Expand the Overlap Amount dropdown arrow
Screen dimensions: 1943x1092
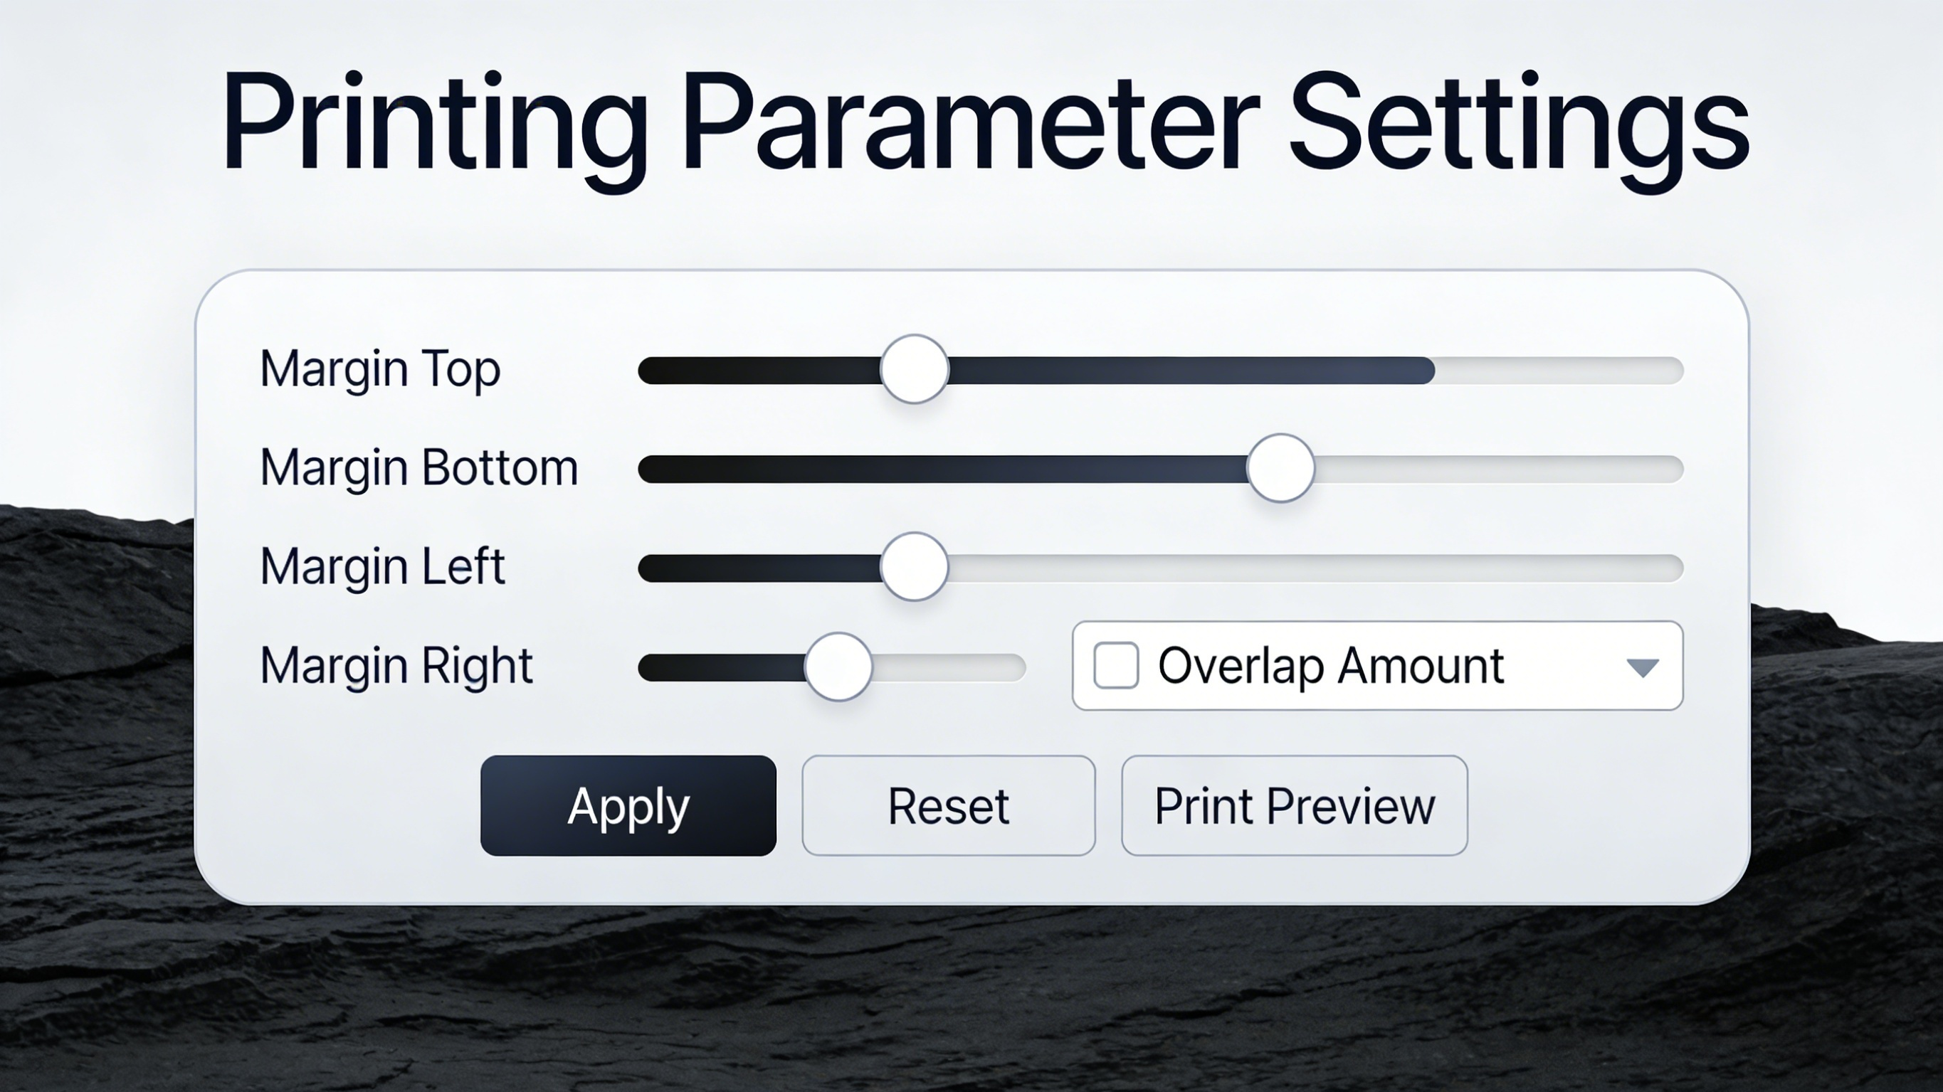tap(1642, 667)
